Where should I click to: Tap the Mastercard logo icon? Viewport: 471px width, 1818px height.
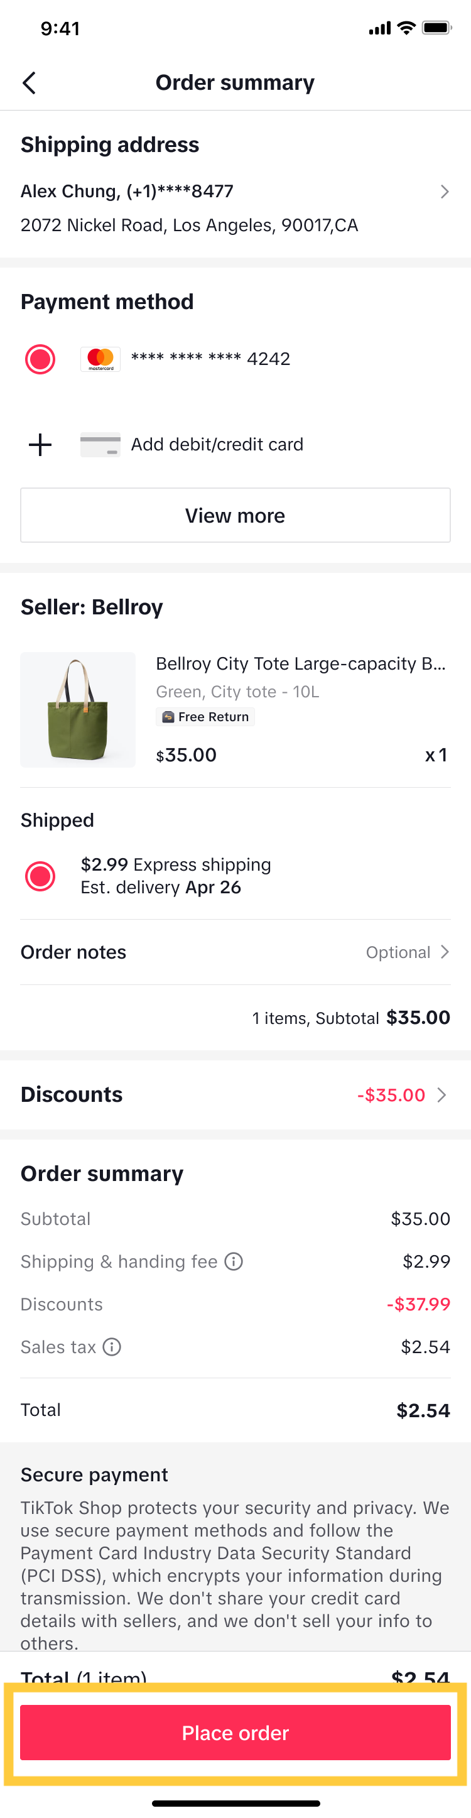100,359
